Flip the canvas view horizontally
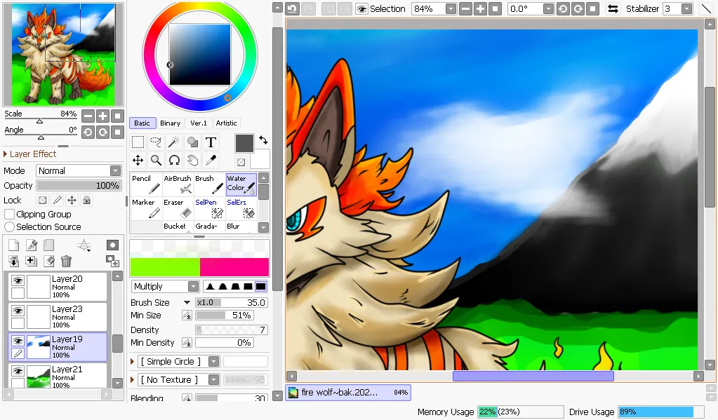This screenshot has height=420, width=718. point(613,8)
